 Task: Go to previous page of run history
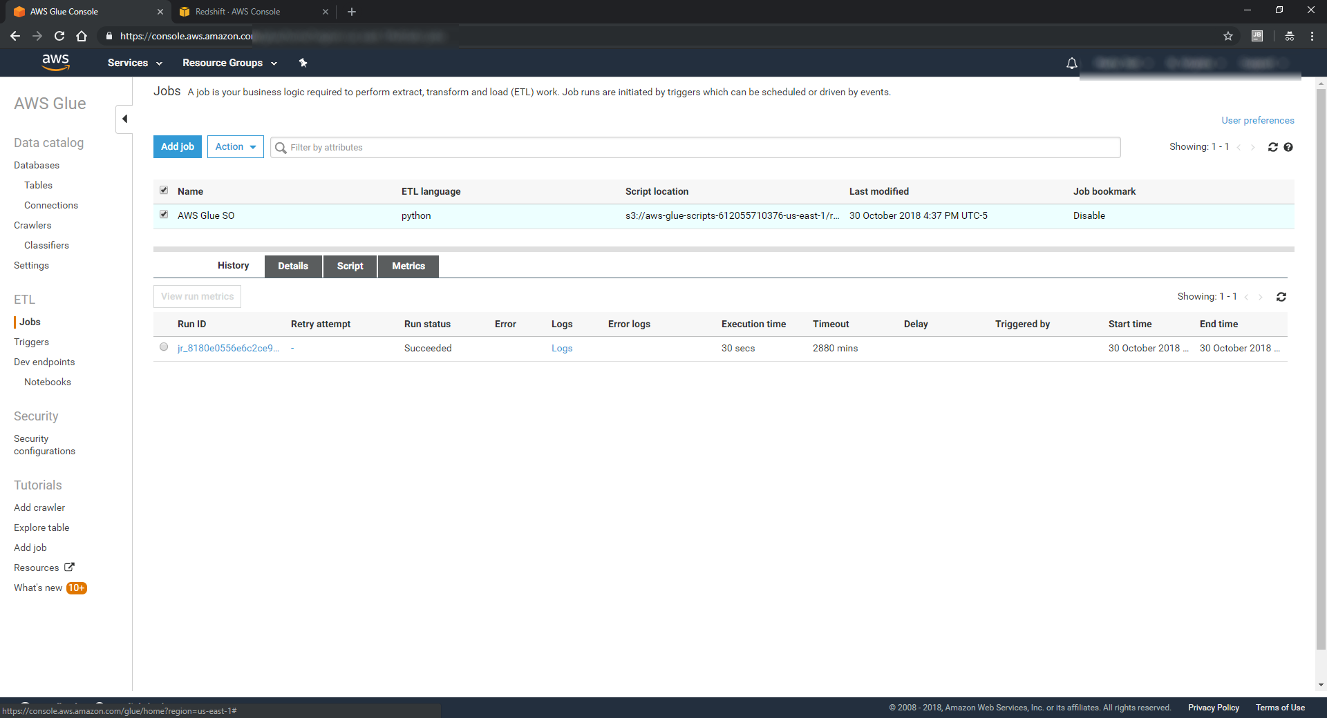[x=1247, y=297]
